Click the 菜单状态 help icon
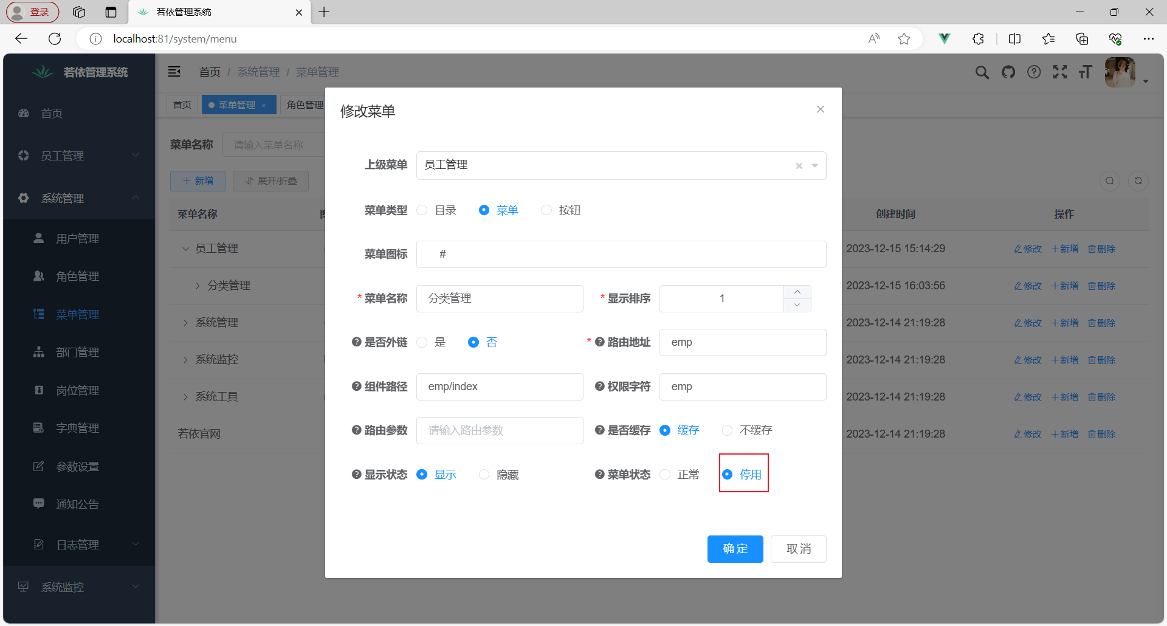The height and width of the screenshot is (626, 1167). 600,475
